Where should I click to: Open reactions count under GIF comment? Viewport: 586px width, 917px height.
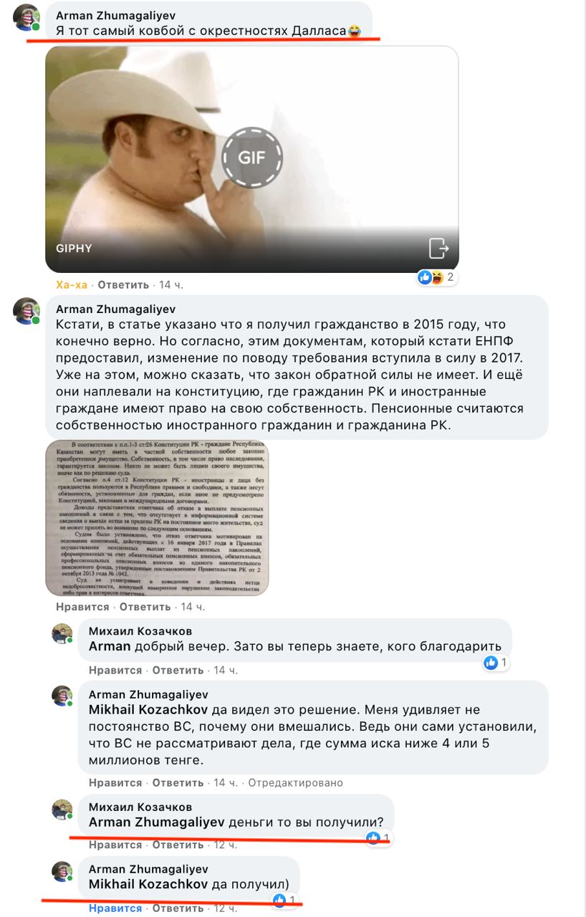(437, 277)
